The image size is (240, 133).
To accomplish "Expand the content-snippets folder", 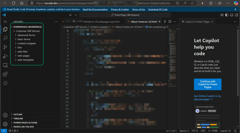I will coord(27,43).
